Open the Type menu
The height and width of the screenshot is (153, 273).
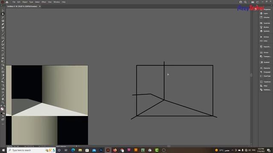[x=31, y=2]
